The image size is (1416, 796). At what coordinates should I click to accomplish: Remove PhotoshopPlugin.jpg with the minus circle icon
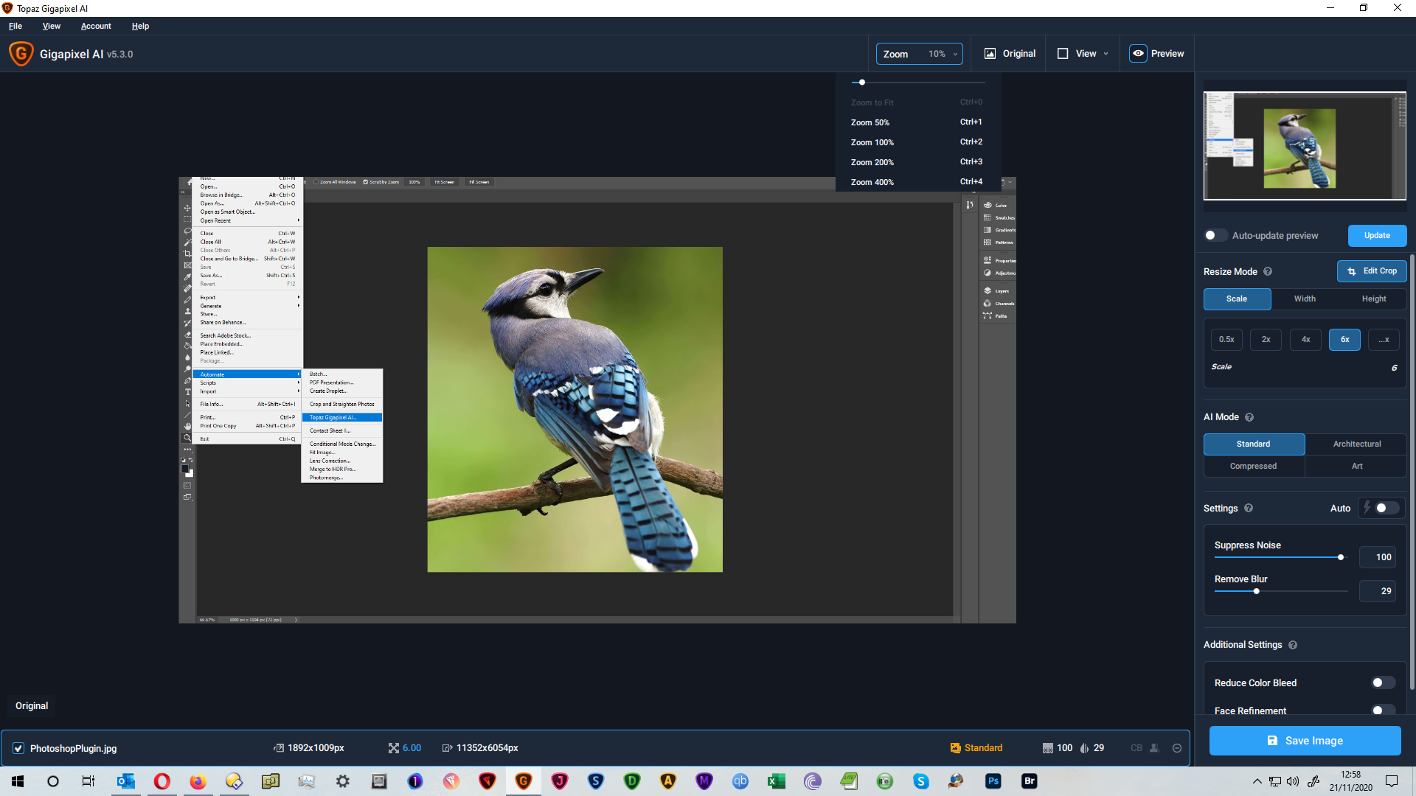point(1177,748)
